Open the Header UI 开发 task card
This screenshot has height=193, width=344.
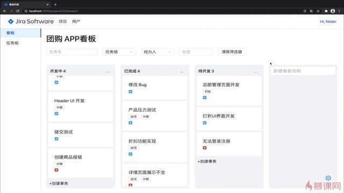pos(81,107)
